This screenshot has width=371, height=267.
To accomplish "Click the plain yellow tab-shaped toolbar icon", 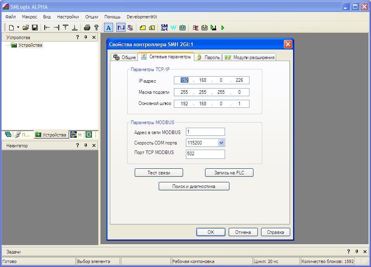I will pyautogui.click(x=143, y=28).
